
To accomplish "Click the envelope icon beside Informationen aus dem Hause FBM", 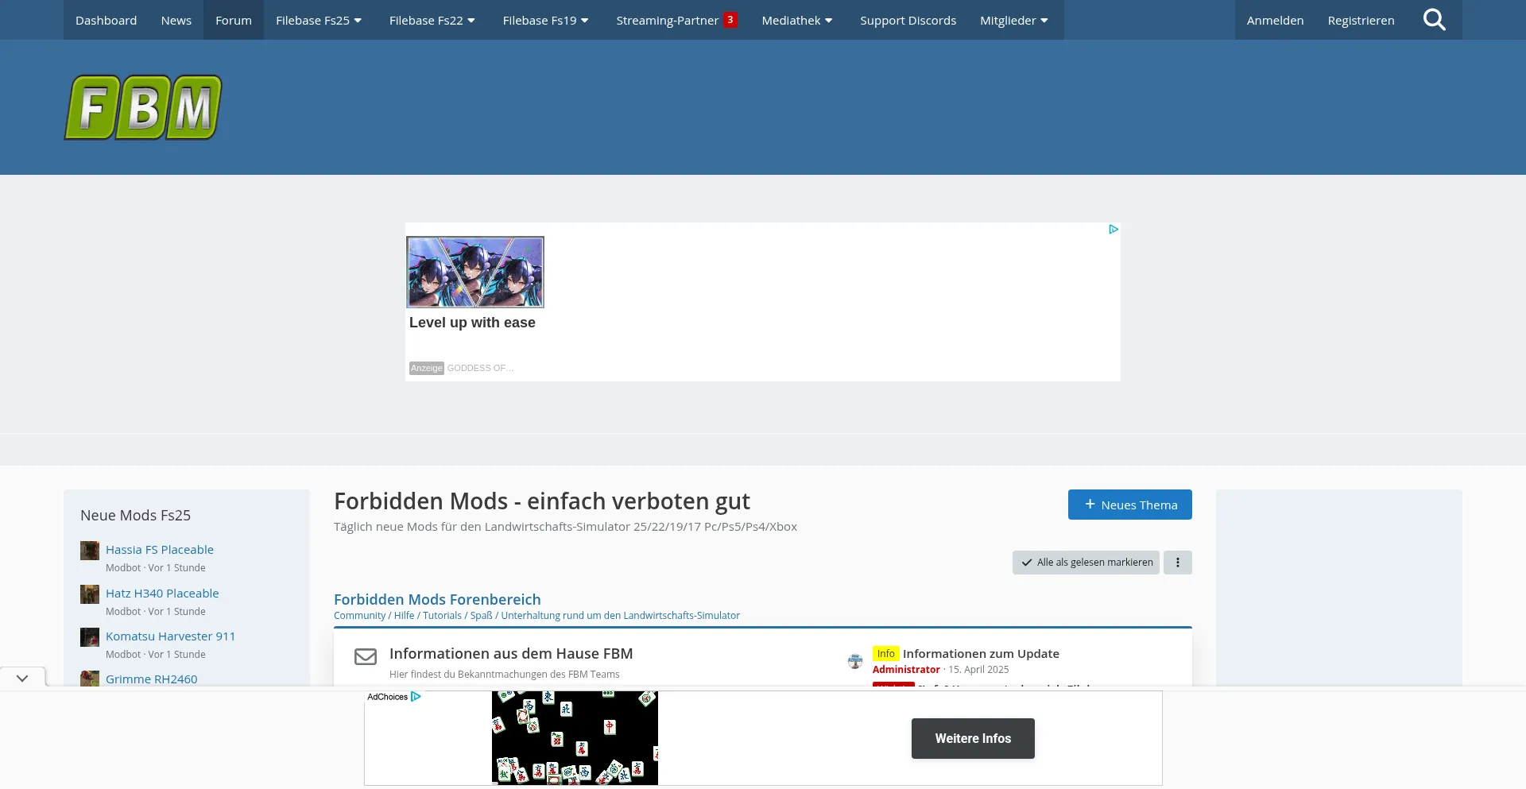I will [366, 656].
